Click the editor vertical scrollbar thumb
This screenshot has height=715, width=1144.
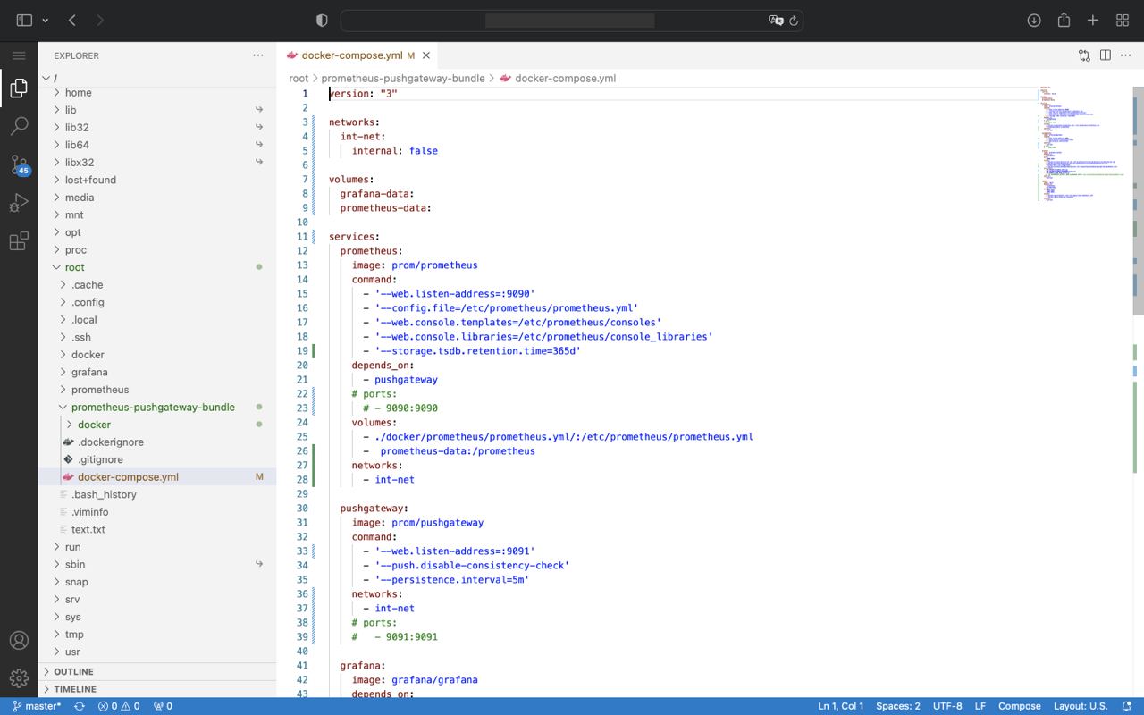click(1139, 200)
